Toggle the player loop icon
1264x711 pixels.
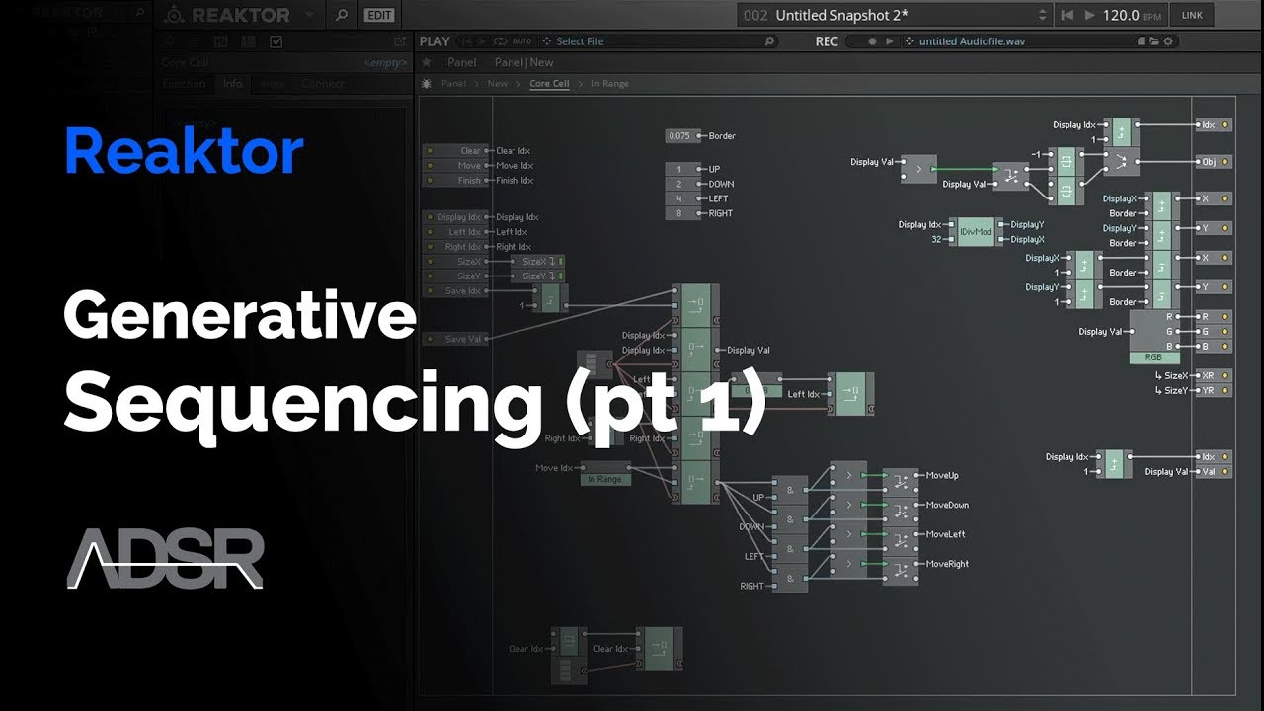pyautogui.click(x=501, y=41)
